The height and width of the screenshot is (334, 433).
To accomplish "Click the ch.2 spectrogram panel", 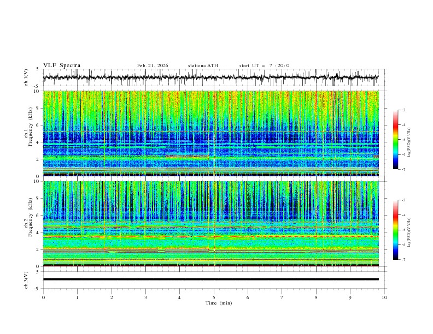I will point(210,224).
